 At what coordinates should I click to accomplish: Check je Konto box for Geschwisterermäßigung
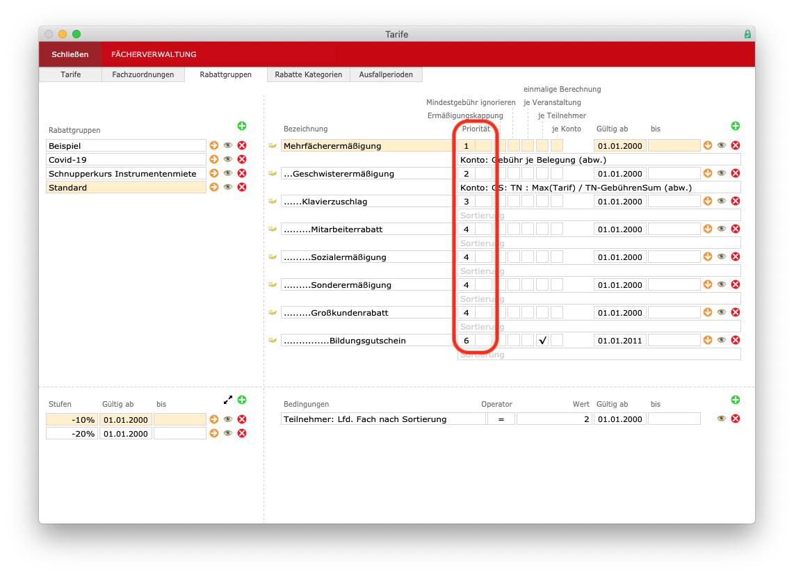(557, 174)
